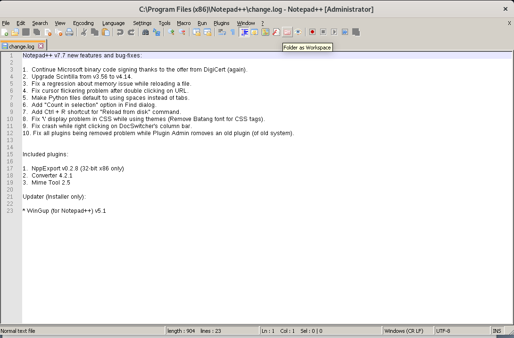Click the Cut scissors icon
Screen dimensions: 514x338
[x=84, y=32]
